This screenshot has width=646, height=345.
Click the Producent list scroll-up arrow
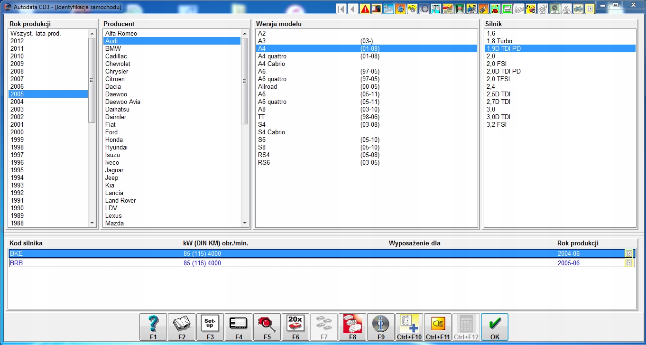[245, 33]
